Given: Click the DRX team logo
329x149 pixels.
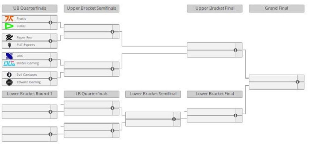Looking at the screenshot, I should click(x=9, y=56).
